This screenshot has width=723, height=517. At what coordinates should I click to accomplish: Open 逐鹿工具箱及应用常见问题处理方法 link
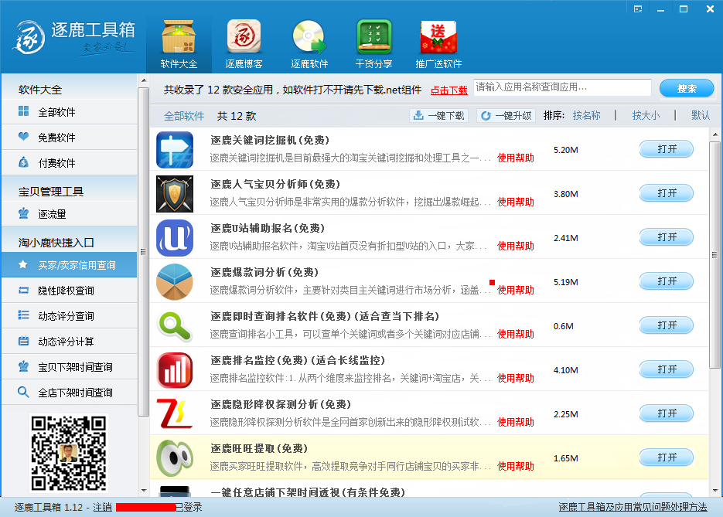[x=633, y=507]
